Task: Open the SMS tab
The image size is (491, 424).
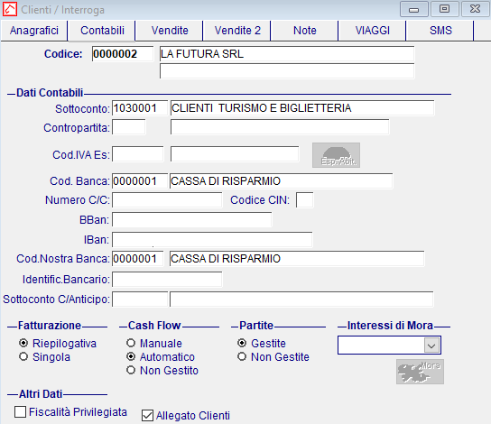Action: tap(440, 31)
